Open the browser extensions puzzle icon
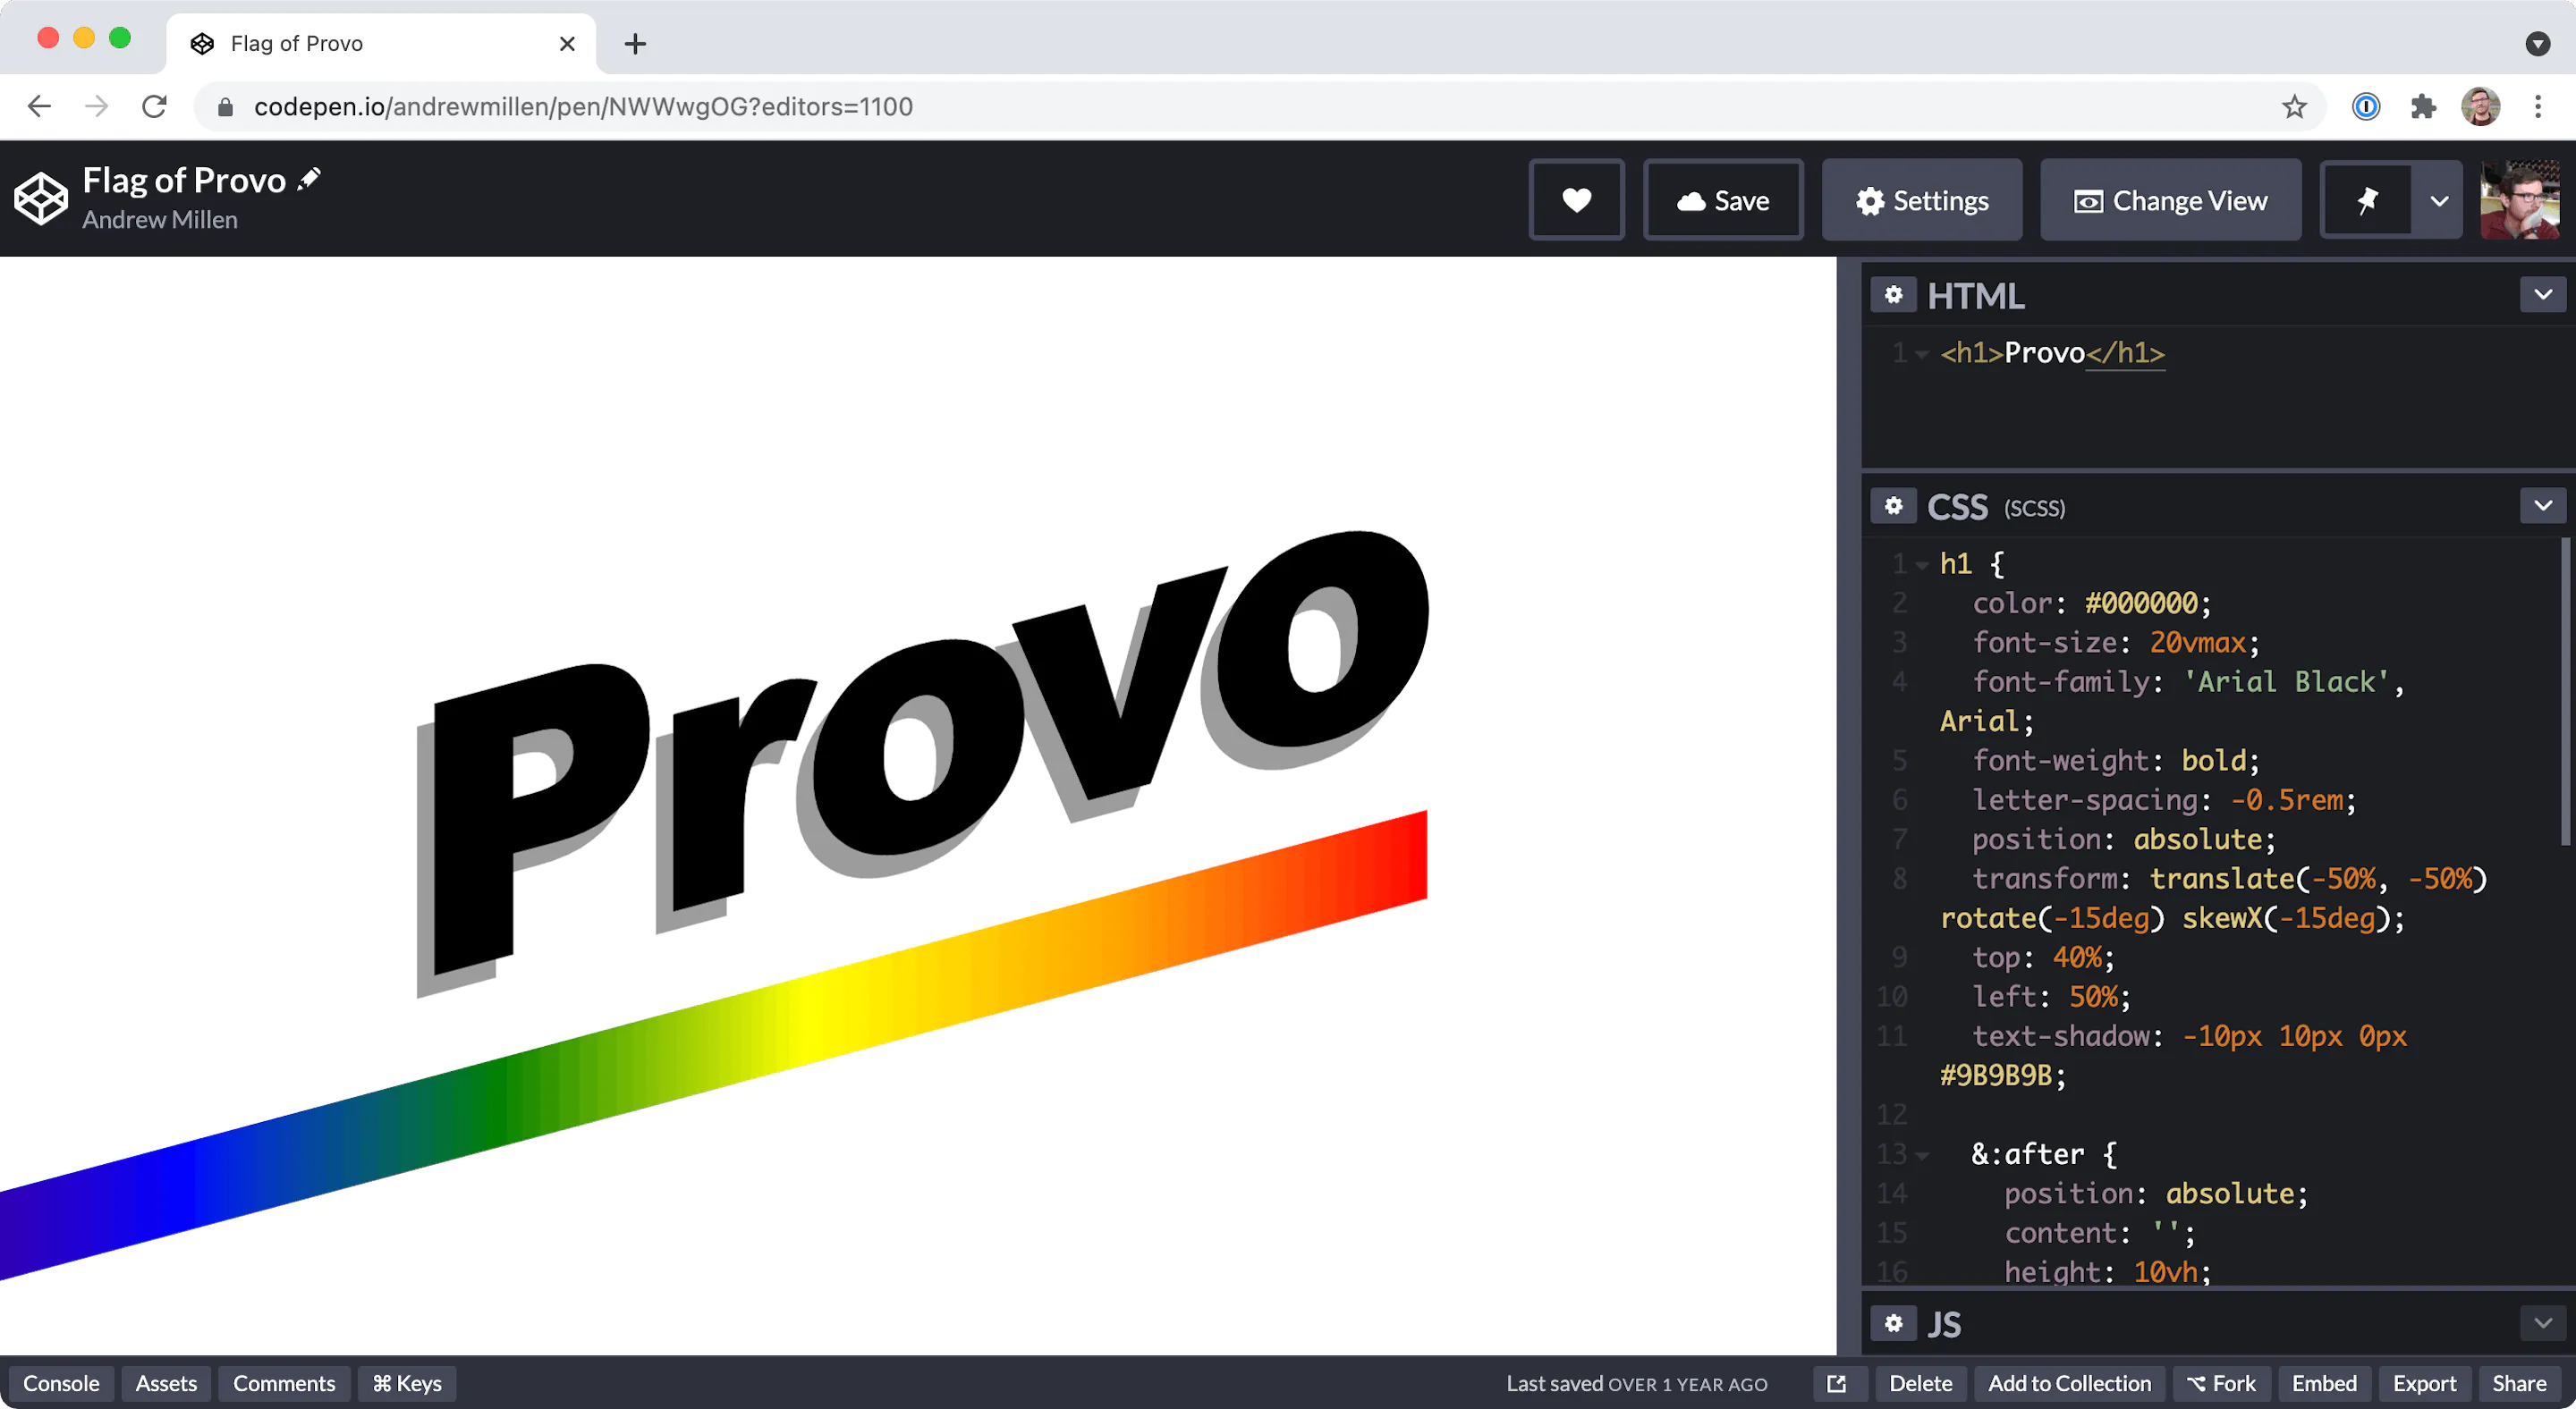Screen dimensions: 2576x1409 coord(2423,105)
